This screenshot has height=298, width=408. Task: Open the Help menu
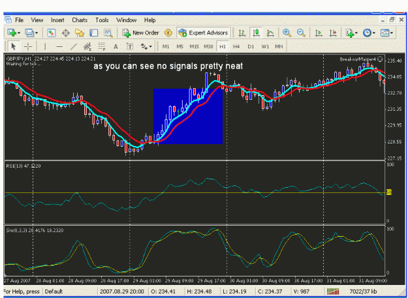[x=150, y=20]
